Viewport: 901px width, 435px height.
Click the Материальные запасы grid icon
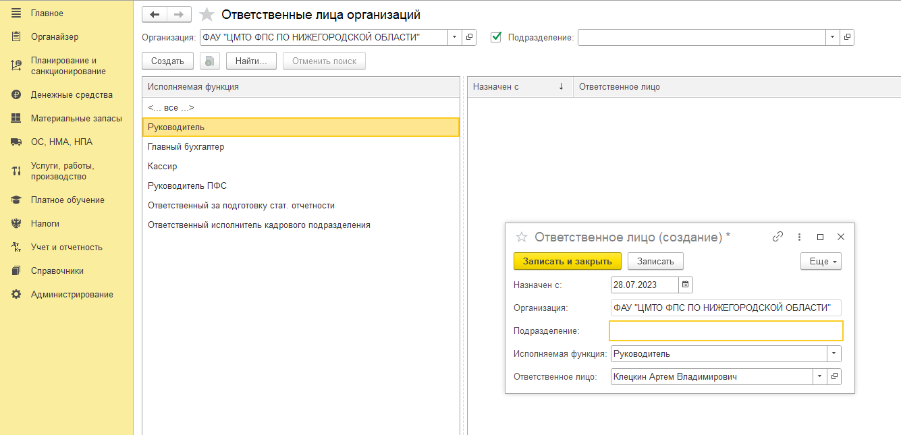16,119
